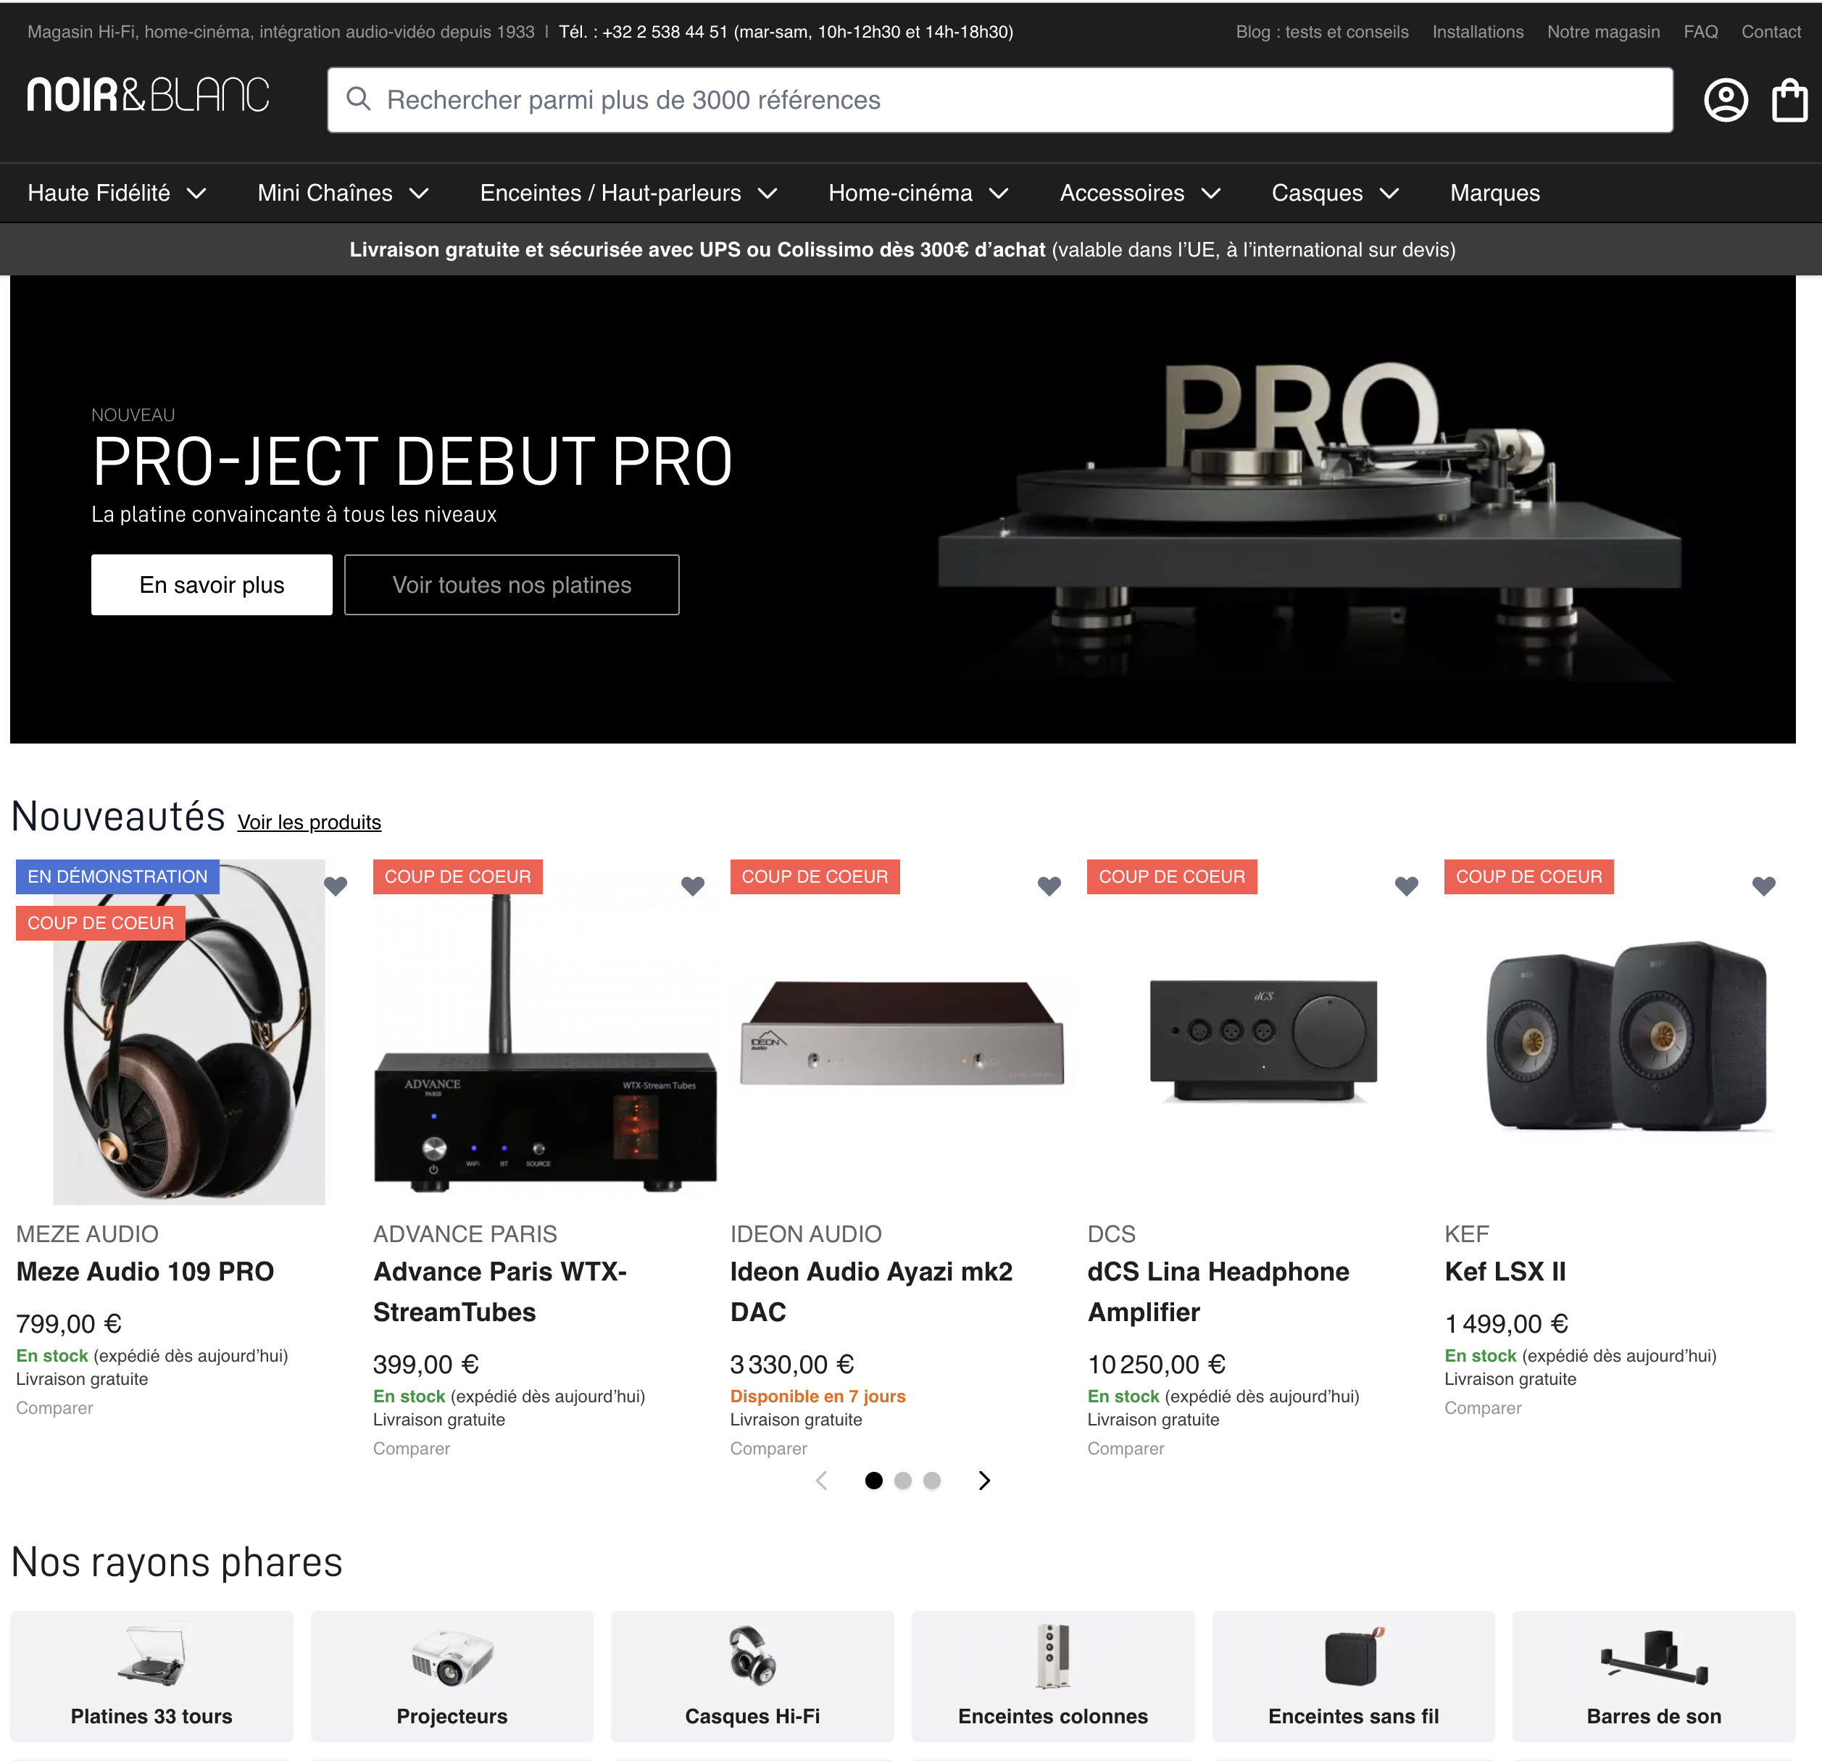Focus the product search field
Viewport: 1822px width, 1761px height.
tap(1000, 99)
